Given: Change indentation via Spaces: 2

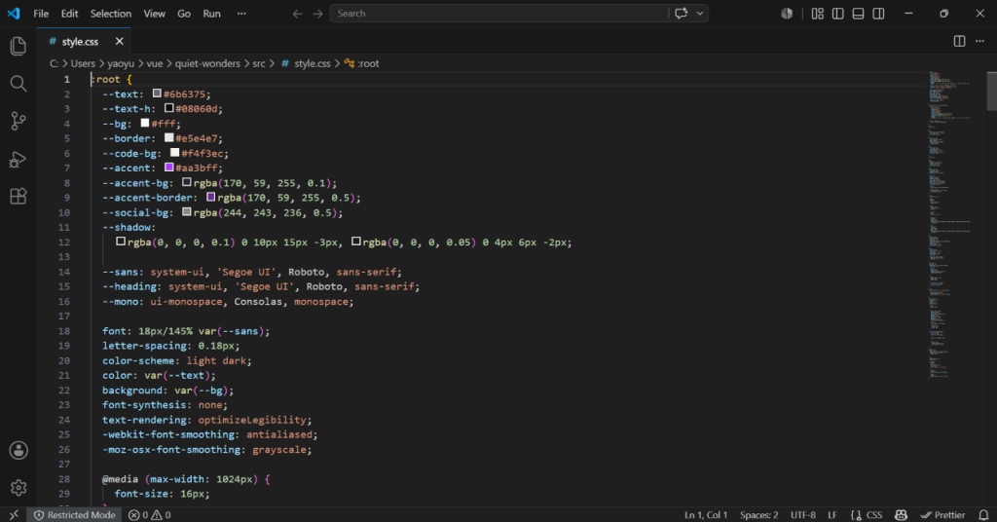Looking at the screenshot, I should [758, 515].
